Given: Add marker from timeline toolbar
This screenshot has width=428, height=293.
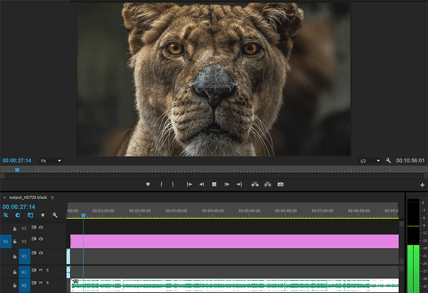Looking at the screenshot, I should tap(43, 215).
